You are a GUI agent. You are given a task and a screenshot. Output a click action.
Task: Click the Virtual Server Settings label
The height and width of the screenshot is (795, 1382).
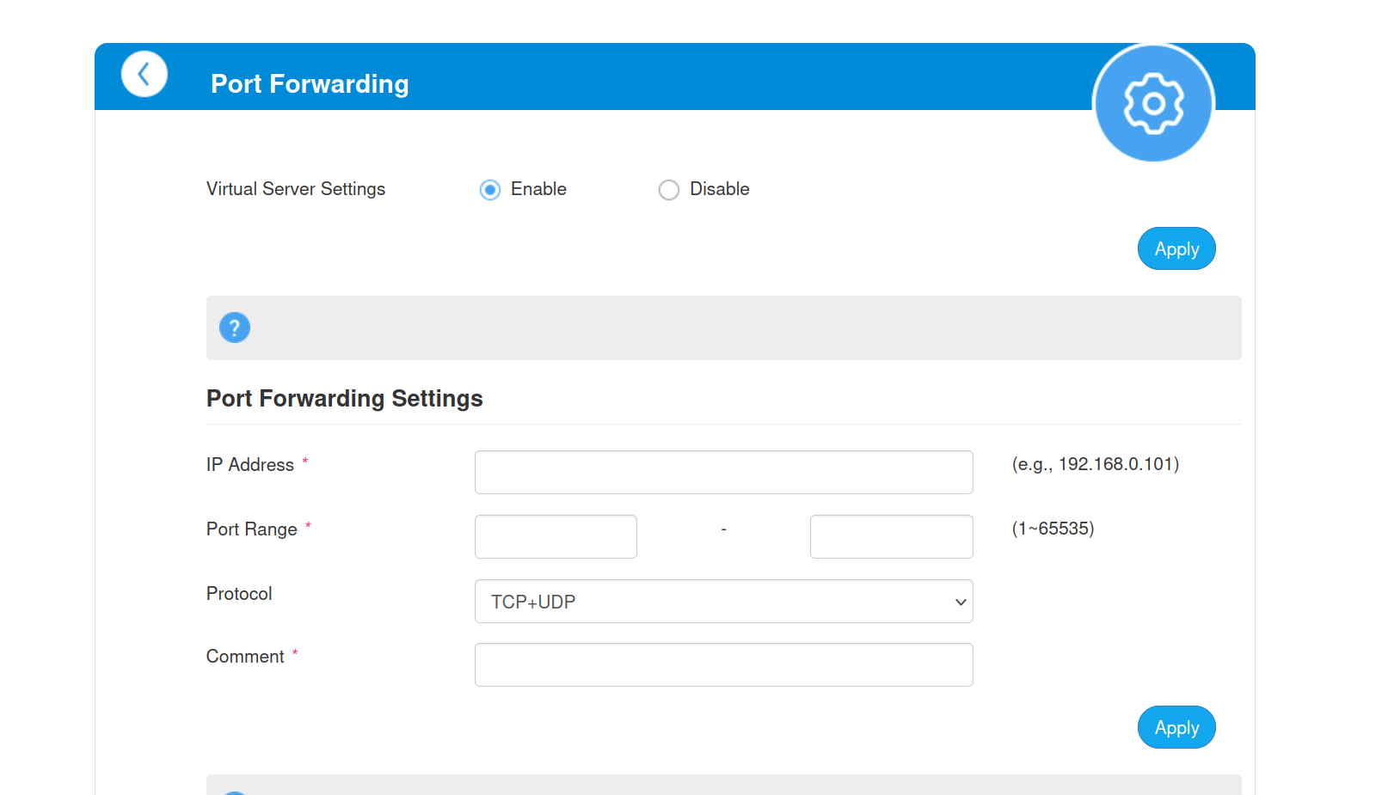(296, 189)
